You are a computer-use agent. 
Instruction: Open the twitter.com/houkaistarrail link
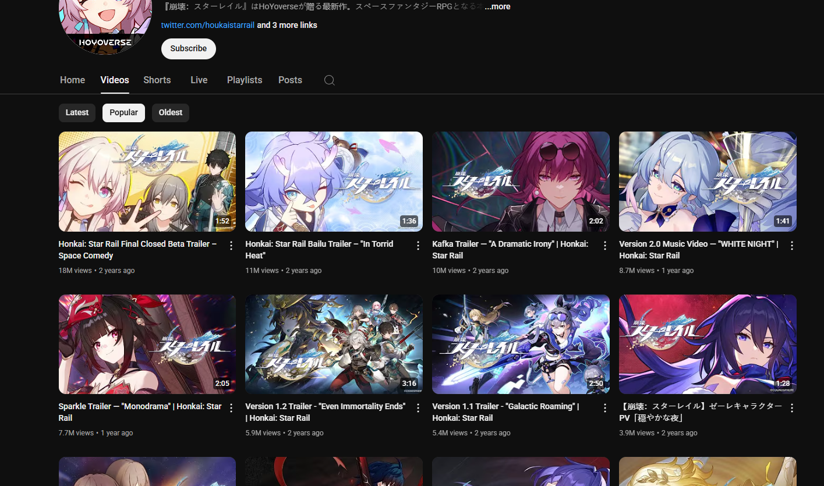208,25
